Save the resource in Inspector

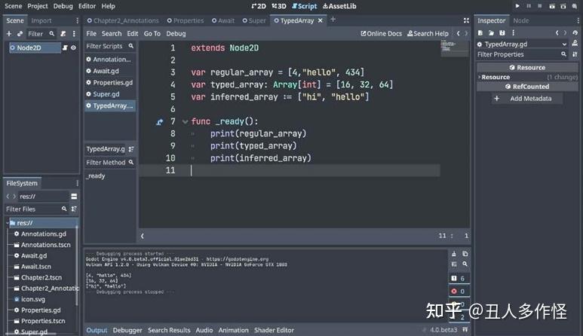pyautogui.click(x=502, y=32)
